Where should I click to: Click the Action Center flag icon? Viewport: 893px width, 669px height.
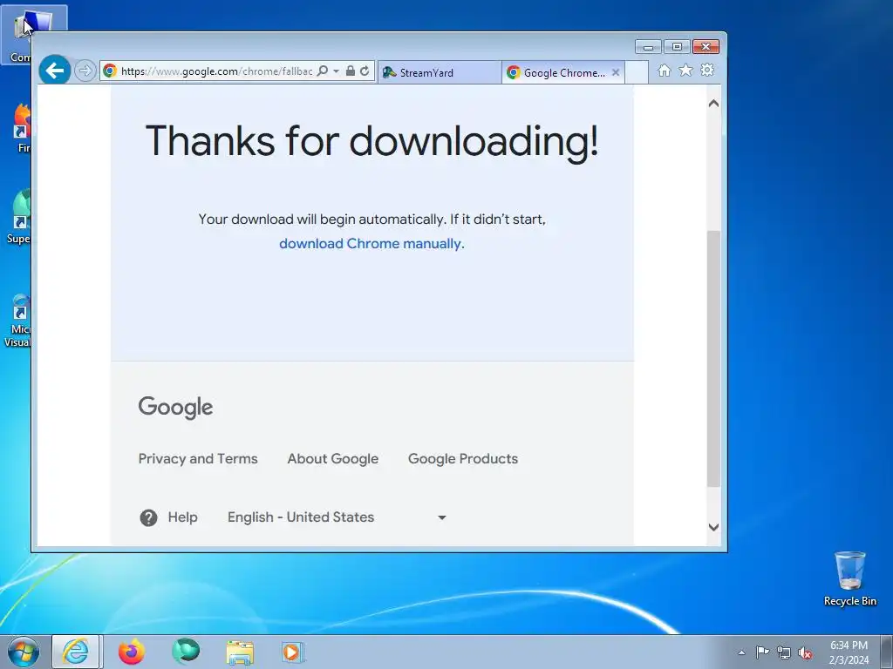click(x=762, y=652)
